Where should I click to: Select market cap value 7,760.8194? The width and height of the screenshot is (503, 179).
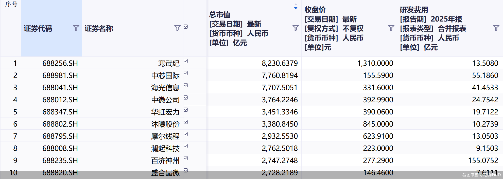(x=280, y=75)
